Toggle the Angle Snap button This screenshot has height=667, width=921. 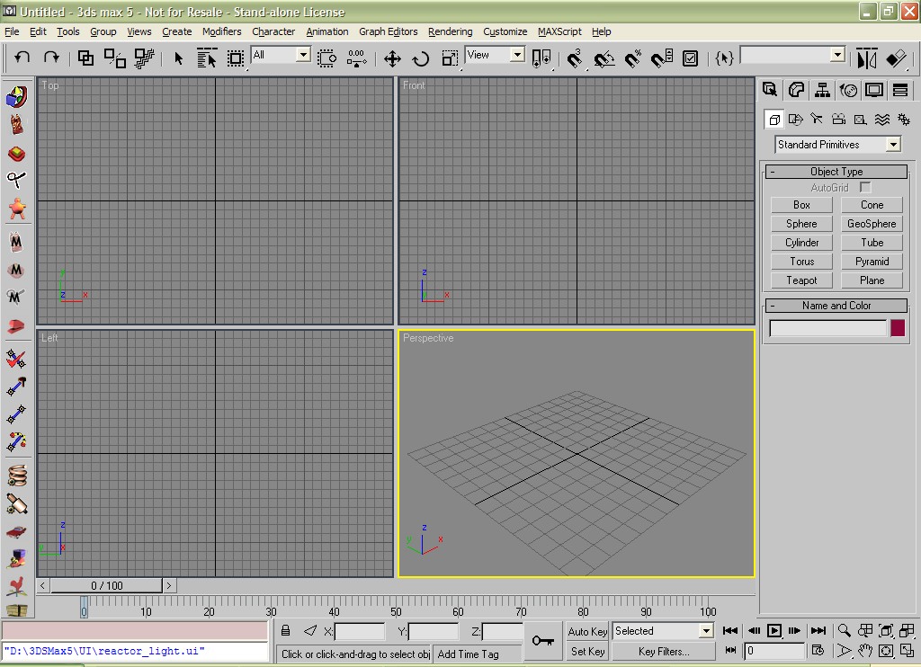point(604,58)
